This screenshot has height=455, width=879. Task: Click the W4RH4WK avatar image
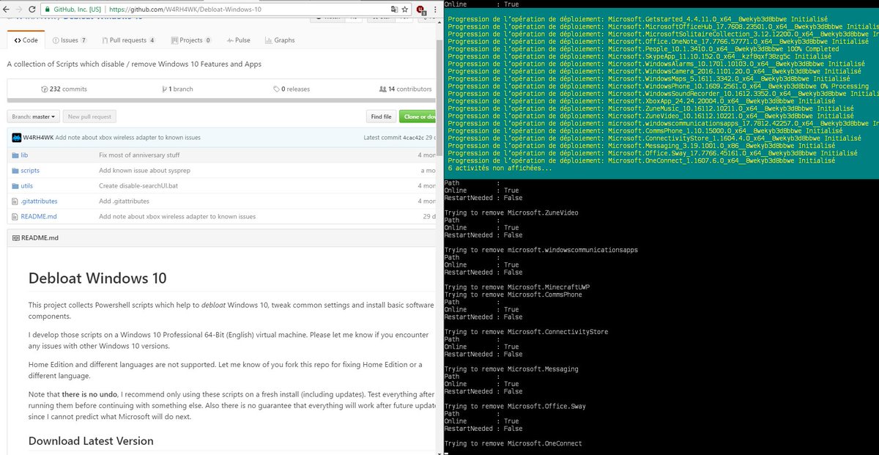tap(16, 137)
